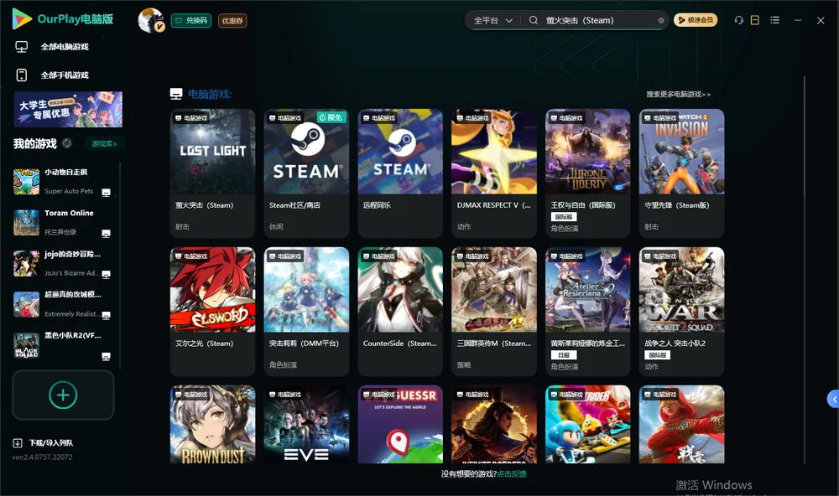
Task: Open the 大学生专属优惠 banner
Action: coord(69,109)
